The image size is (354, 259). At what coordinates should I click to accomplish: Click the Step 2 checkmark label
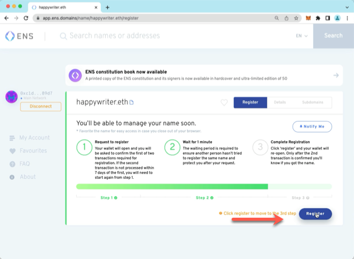(205, 198)
